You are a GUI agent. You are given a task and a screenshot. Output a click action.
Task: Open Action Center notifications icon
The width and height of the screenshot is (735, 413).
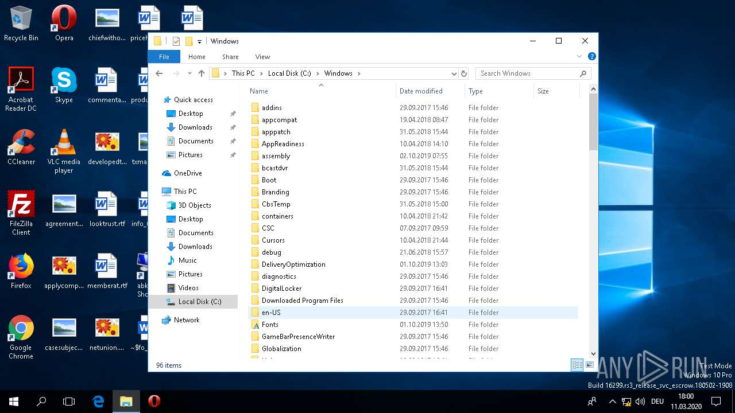[x=716, y=402]
